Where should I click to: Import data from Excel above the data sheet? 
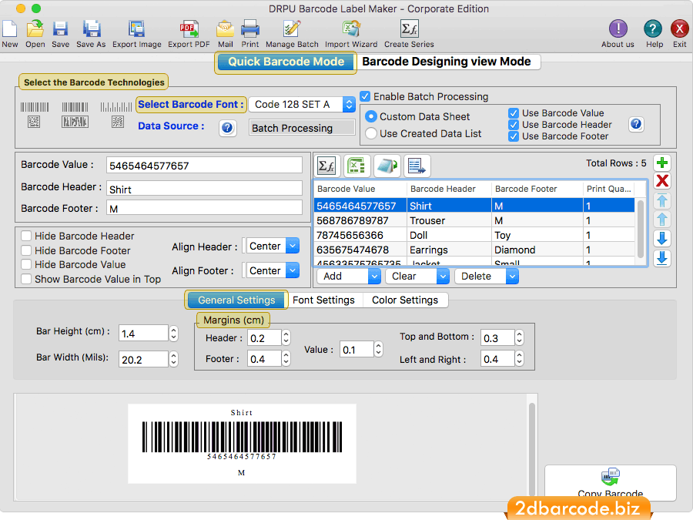point(356,165)
